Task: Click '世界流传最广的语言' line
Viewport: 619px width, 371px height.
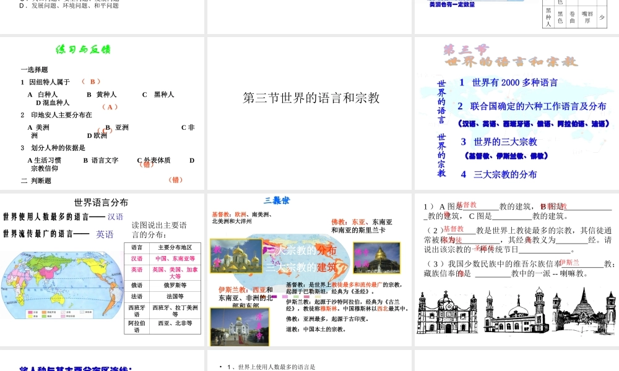Action: [58, 234]
